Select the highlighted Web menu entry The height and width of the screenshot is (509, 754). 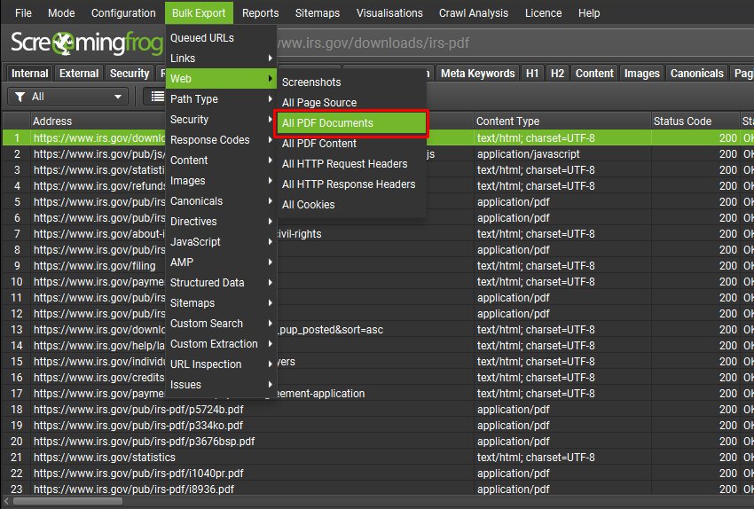[221, 78]
